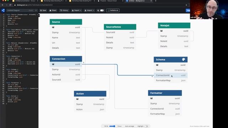The image size is (228, 128).
Task: Click 'Table Connection' line in code editor
Action: (x=14, y=56)
